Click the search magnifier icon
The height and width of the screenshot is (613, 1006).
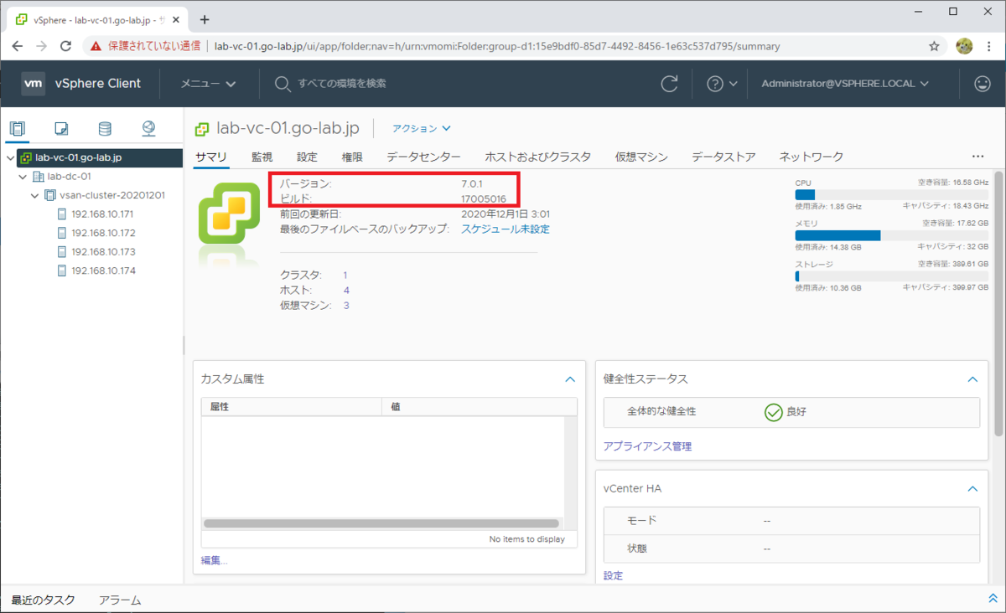[283, 84]
